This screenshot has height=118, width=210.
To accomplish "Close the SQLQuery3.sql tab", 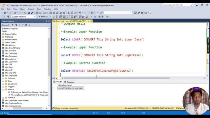I will pyautogui.click(x=91, y=21).
